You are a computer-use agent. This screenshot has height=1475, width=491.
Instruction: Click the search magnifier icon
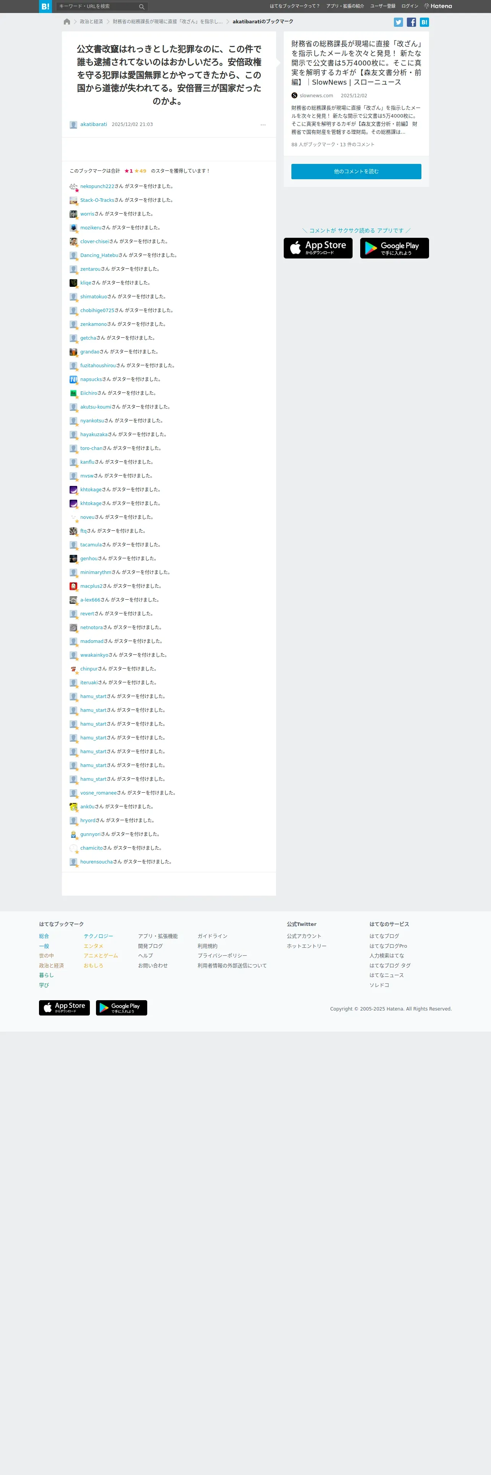tap(142, 7)
